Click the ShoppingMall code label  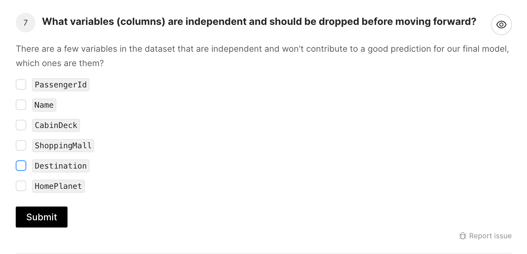(x=63, y=146)
